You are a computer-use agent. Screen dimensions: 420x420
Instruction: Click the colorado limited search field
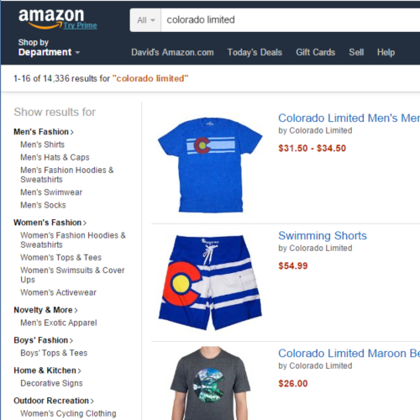pyautogui.click(x=291, y=20)
